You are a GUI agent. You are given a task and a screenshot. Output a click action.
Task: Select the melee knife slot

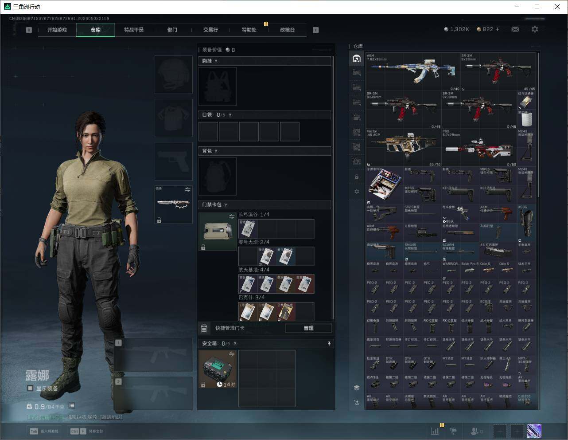coord(174,204)
